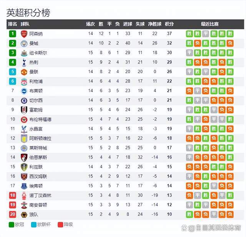Select the Newcastle (纽卡斯尔) club crest

(x=24, y=53)
